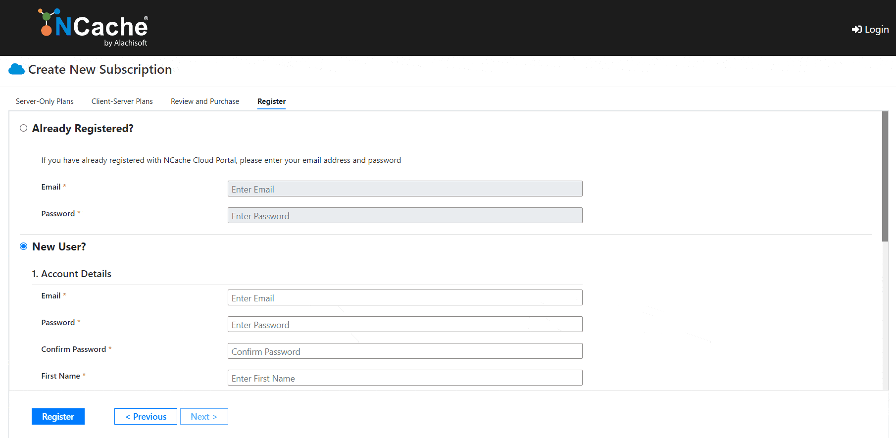The height and width of the screenshot is (438, 896).
Task: Click the '1. Account Details' section heading
Action: [x=72, y=274]
